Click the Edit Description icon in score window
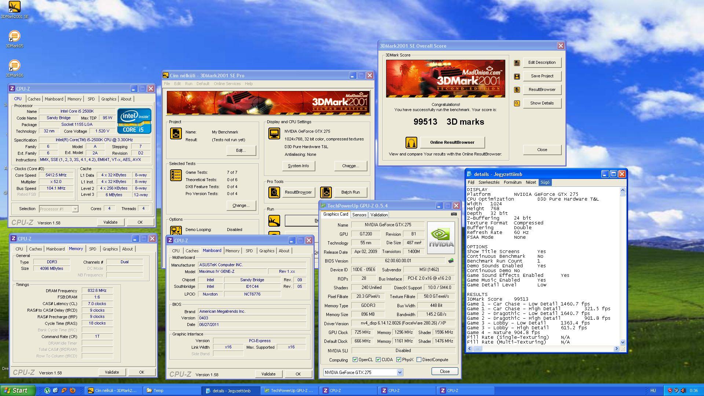This screenshot has height=396, width=704. coord(517,63)
